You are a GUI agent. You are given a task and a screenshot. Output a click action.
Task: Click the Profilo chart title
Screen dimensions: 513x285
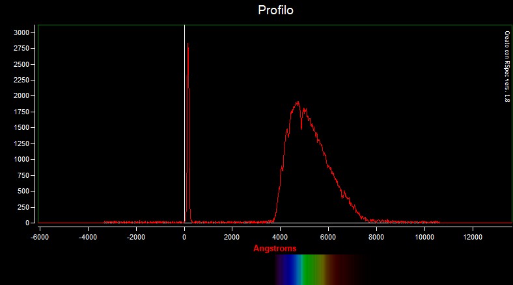pyautogui.click(x=276, y=11)
